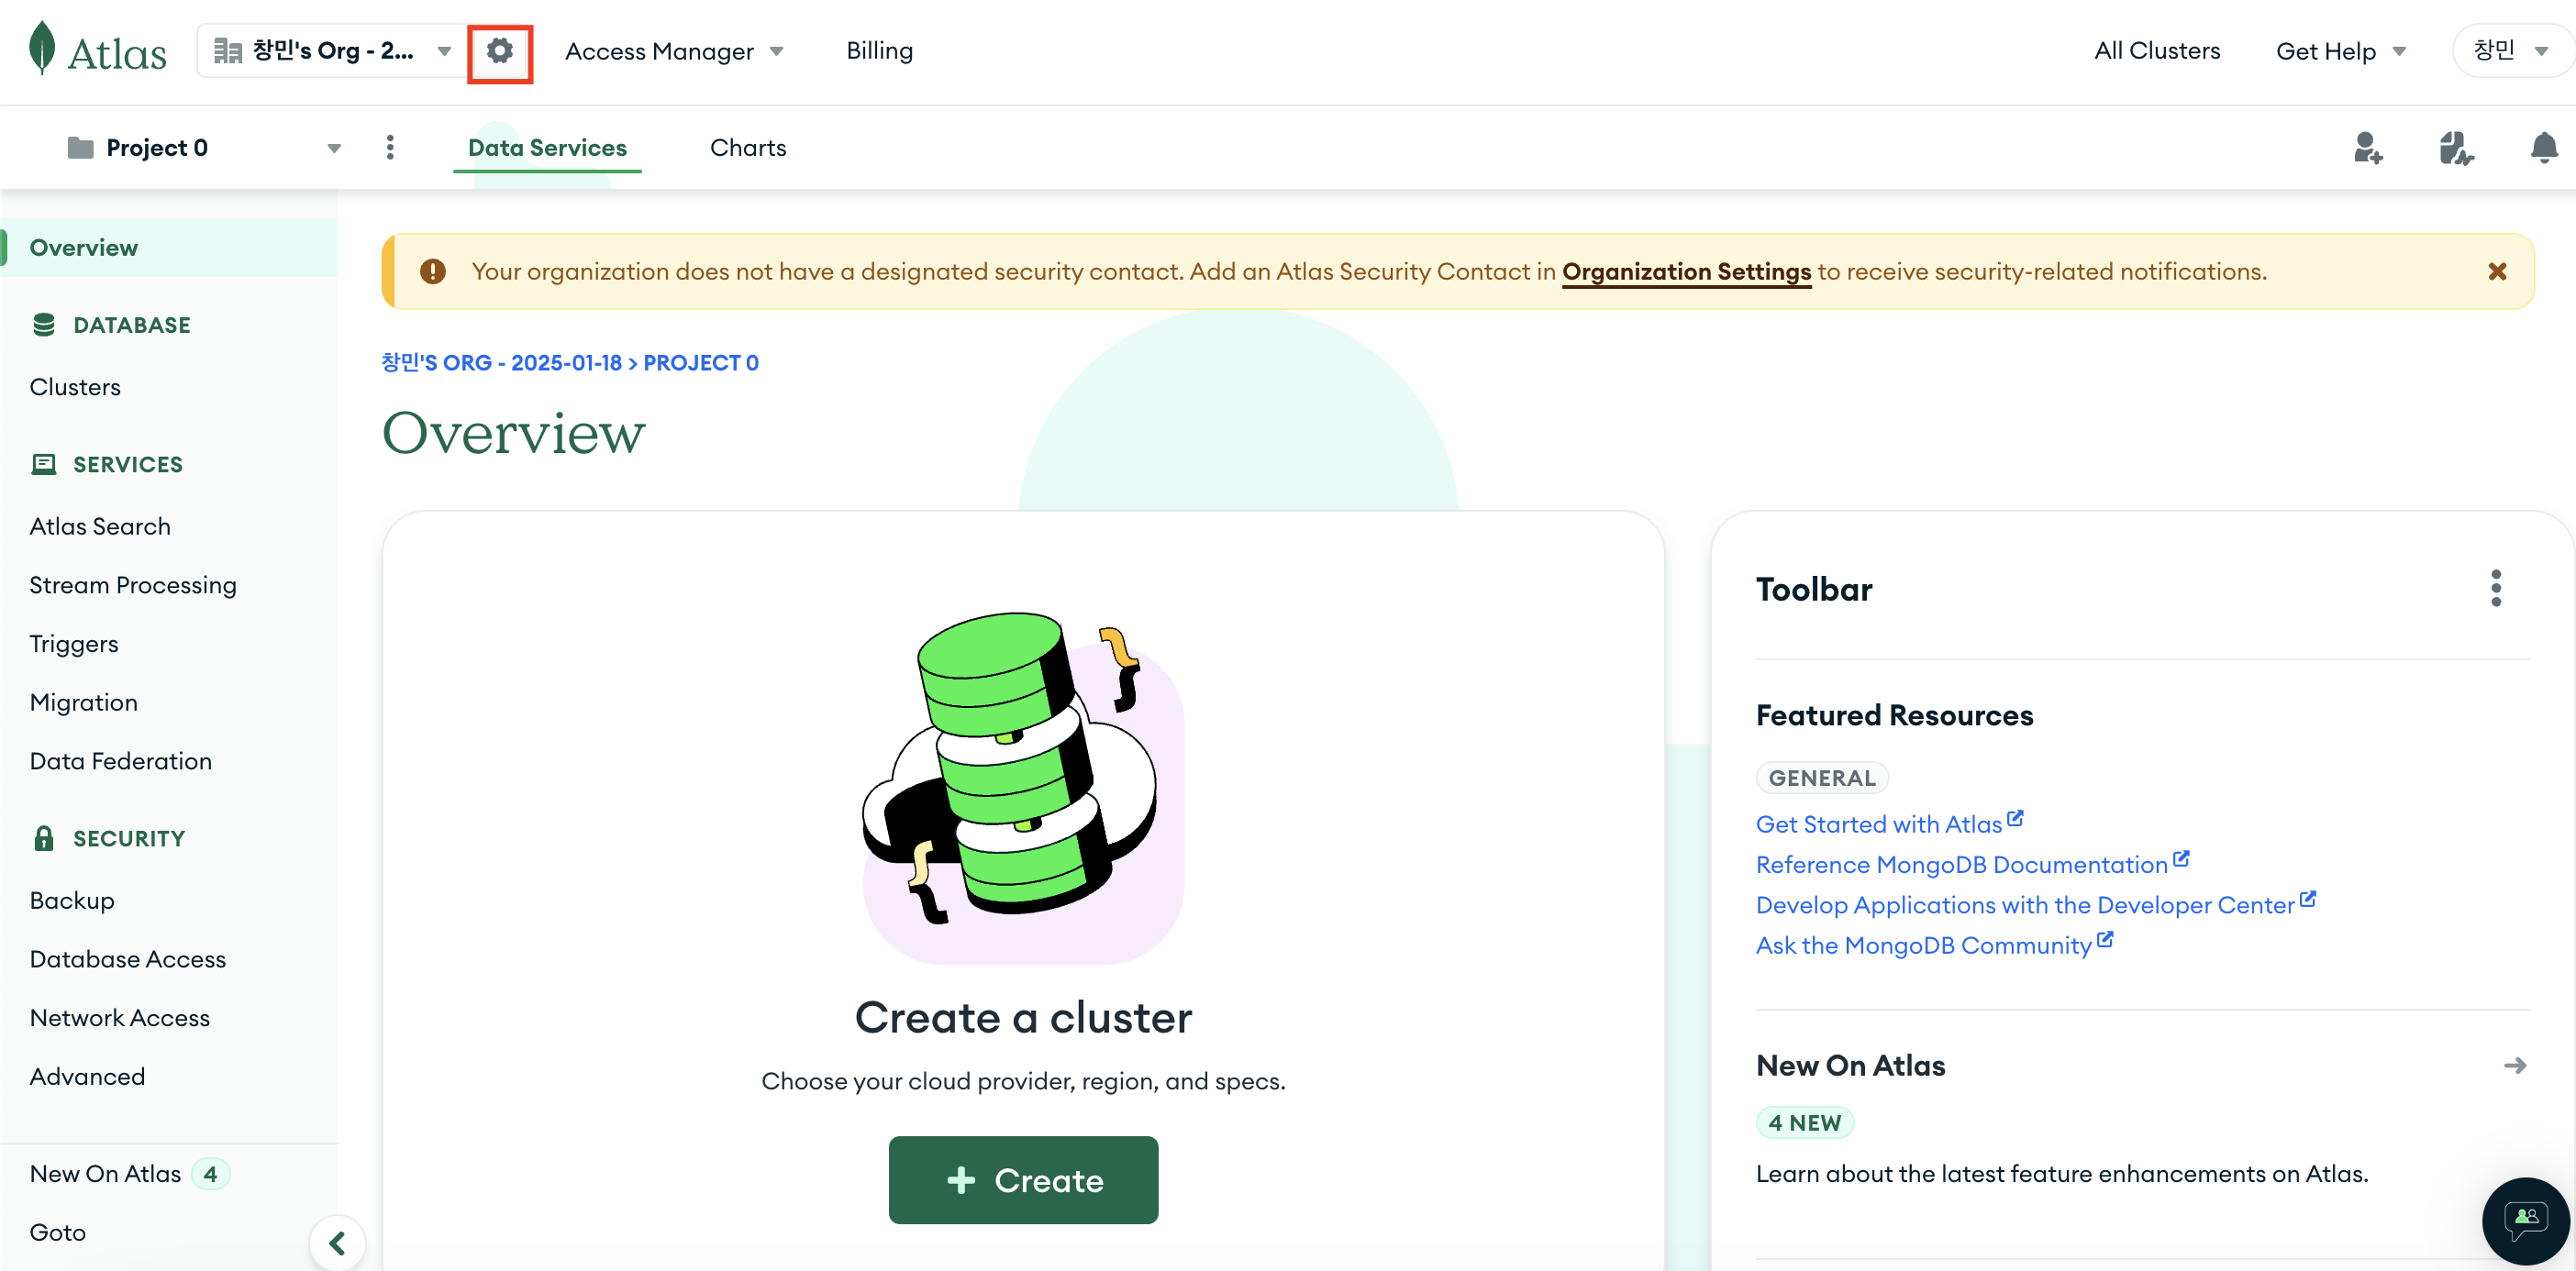Click invite user to project icon
The width and height of the screenshot is (2576, 1271).
pos(2368,148)
